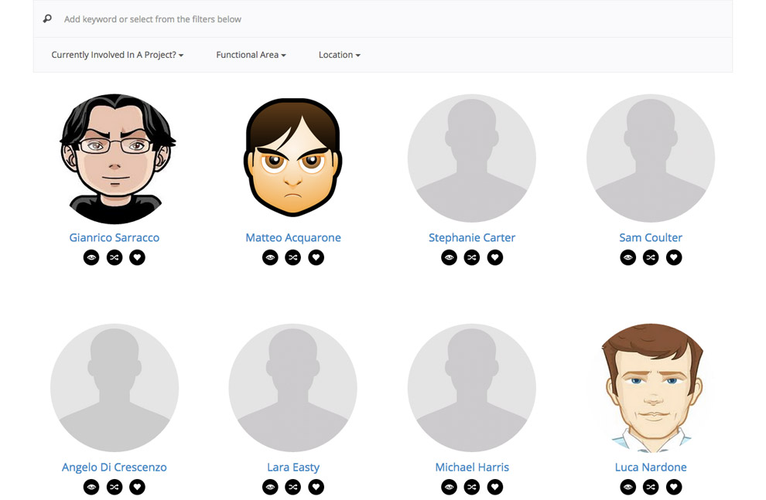This screenshot has width=766, height=500.
Task: Click Stephanie Carter's placeholder avatar
Action: 472,158
